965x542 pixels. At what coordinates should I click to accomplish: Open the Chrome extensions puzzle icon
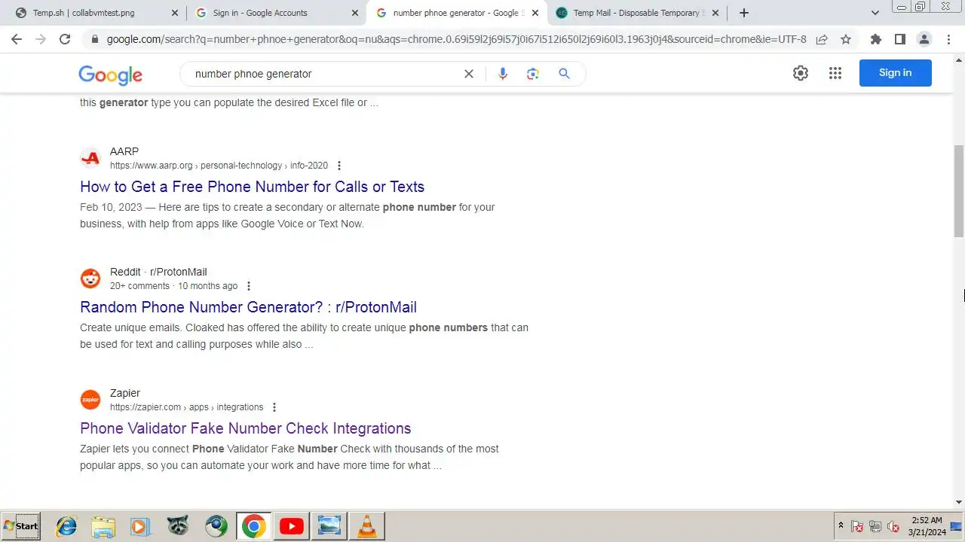click(x=875, y=39)
